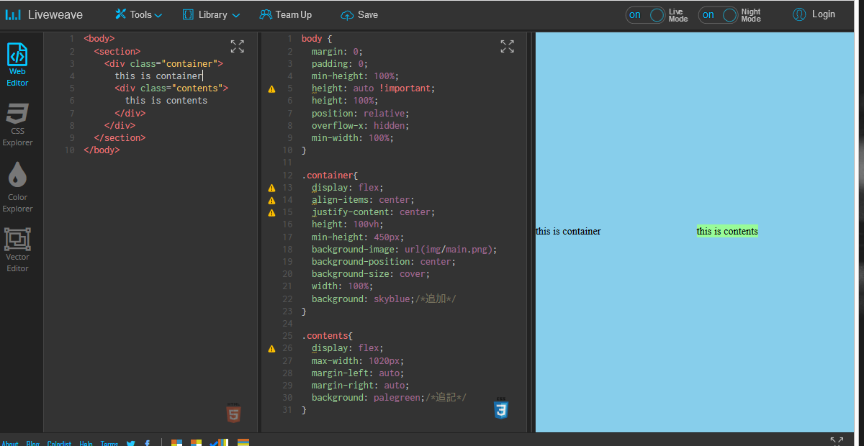Click CSS line 'background: palegreen;'
This screenshot has width=864, height=446.
(368, 397)
